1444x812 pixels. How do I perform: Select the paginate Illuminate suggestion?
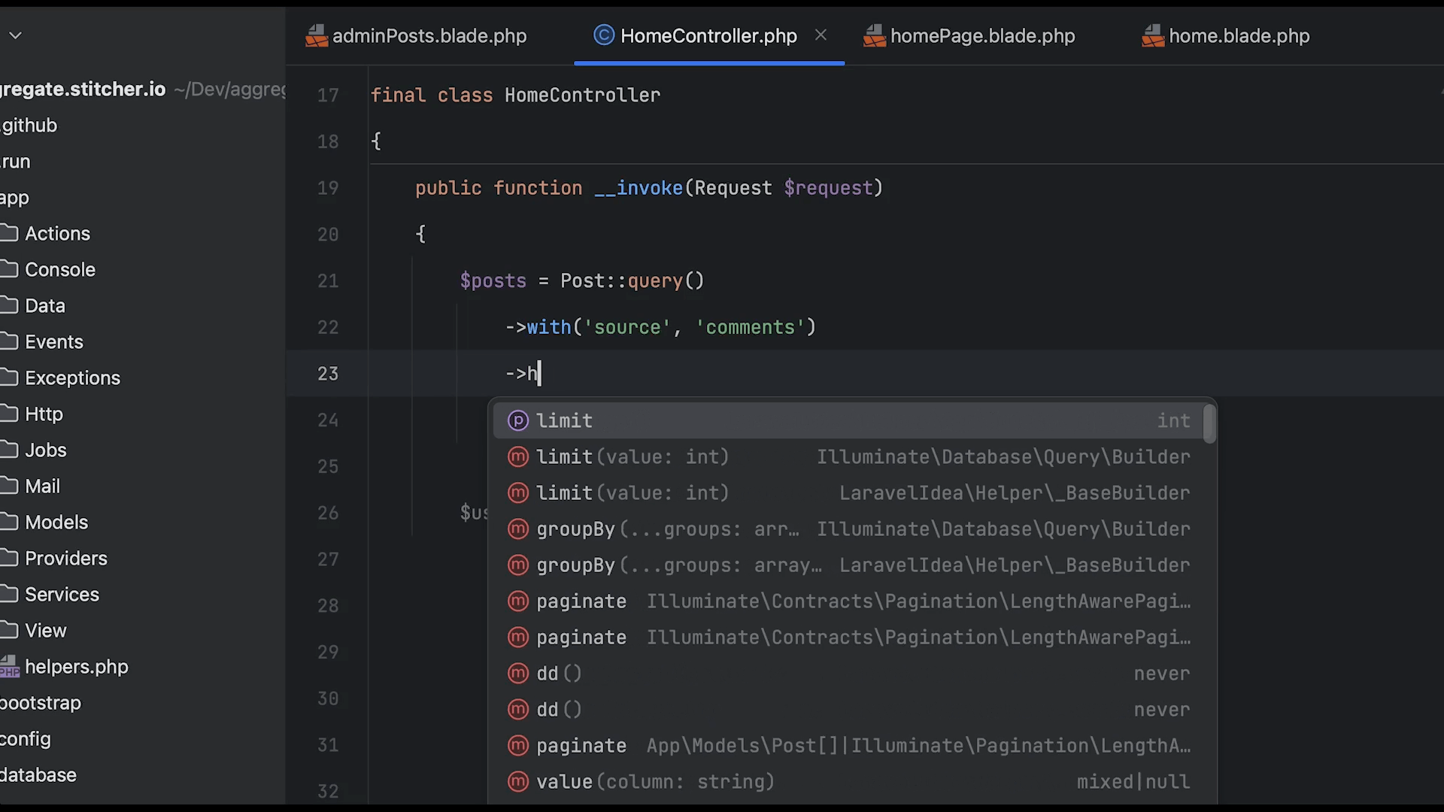click(x=851, y=601)
